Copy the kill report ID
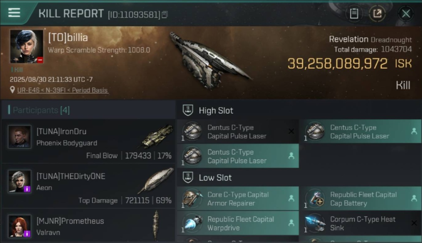The height and width of the screenshot is (243, 422). [165, 15]
